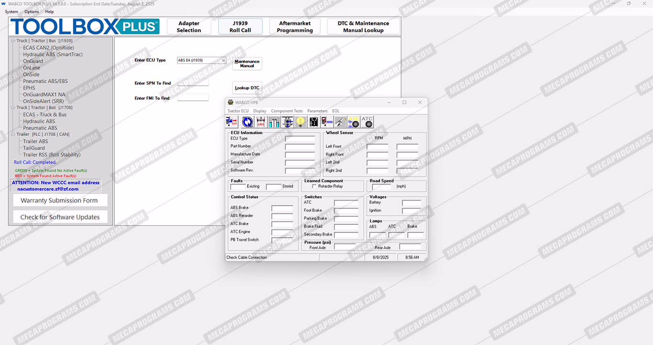Select EPHS tree item
This screenshot has width=653, height=345.
[29, 88]
